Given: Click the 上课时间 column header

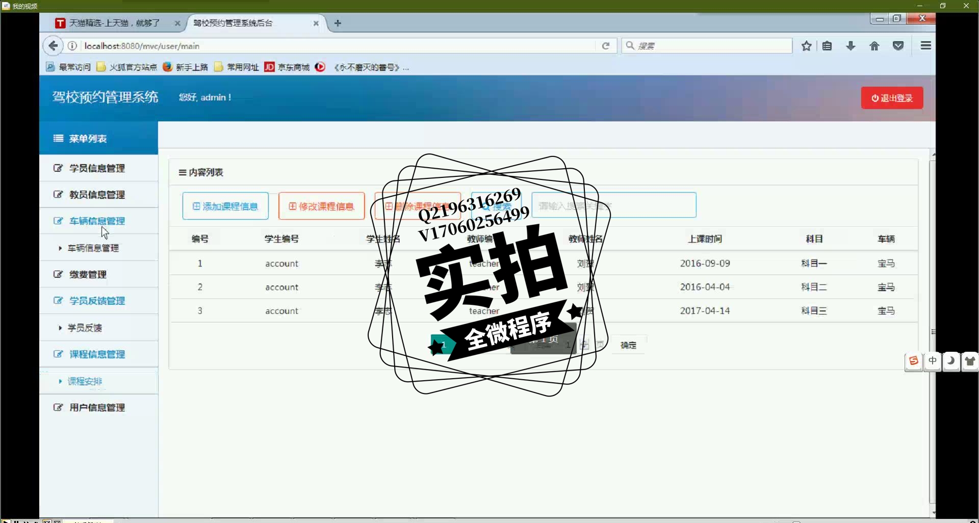Looking at the screenshot, I should [x=705, y=239].
